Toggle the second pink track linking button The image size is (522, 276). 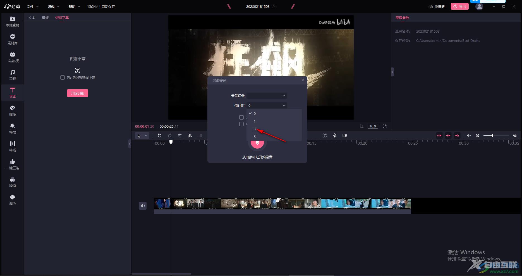click(448, 135)
